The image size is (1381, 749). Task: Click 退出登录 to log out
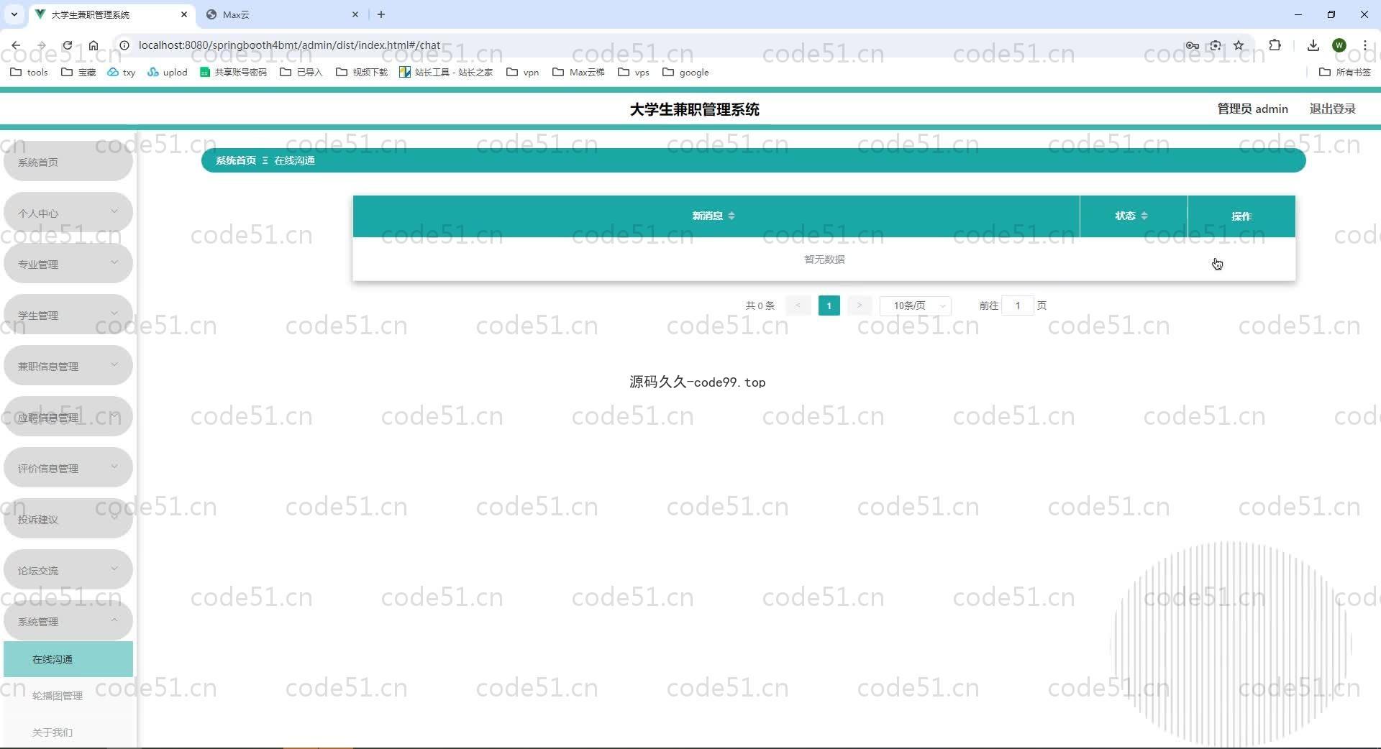click(x=1332, y=109)
